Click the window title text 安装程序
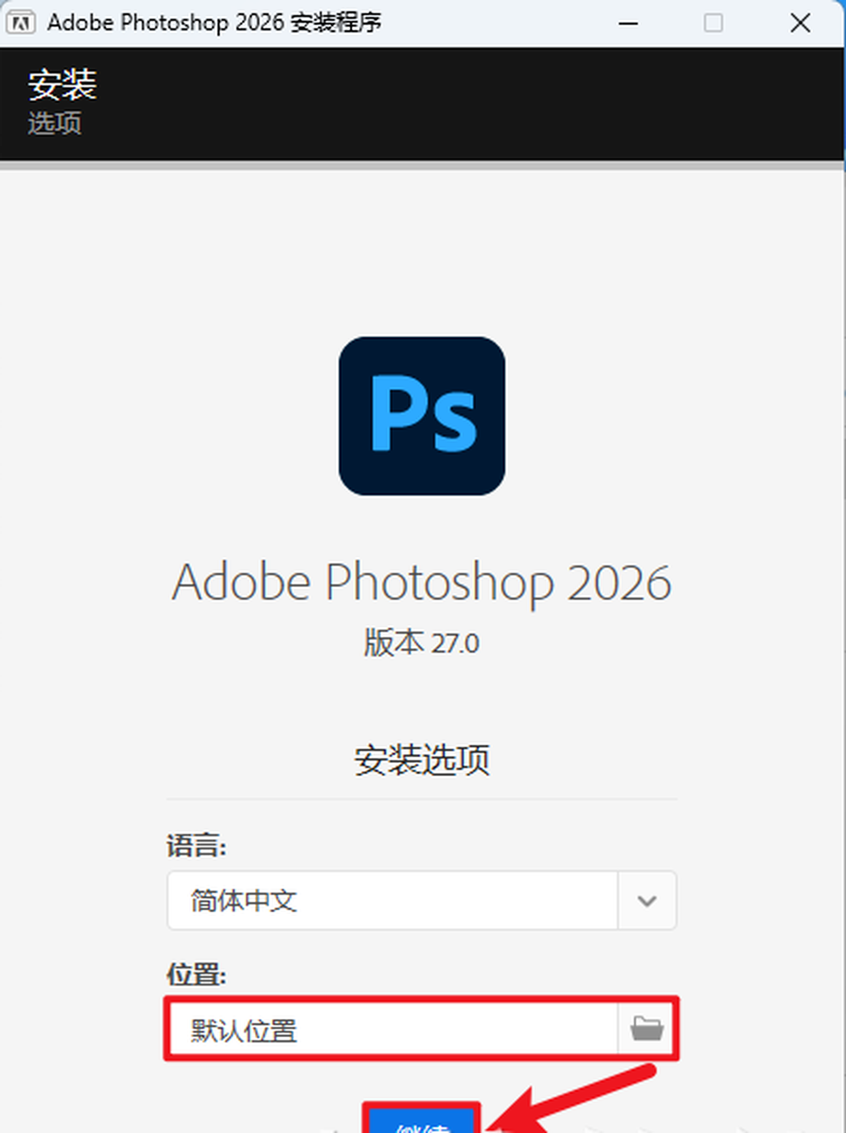Screen dimensions: 846x1133 [336, 23]
